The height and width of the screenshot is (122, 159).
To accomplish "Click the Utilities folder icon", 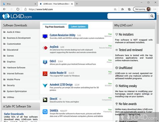I will (4, 97).
